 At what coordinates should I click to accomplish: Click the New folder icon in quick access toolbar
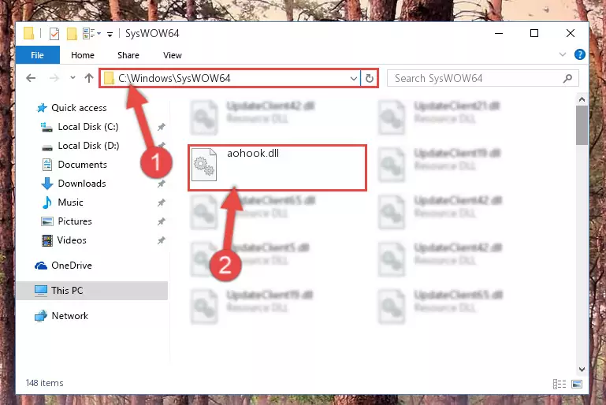tap(72, 34)
